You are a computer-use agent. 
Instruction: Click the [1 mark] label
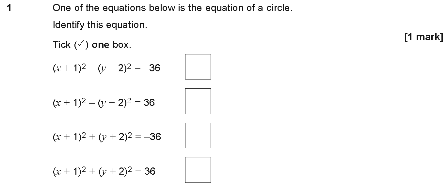point(423,37)
